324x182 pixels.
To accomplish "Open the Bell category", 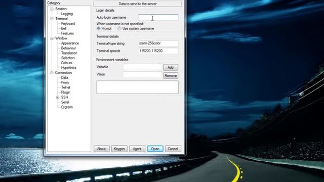I will click(x=64, y=28).
